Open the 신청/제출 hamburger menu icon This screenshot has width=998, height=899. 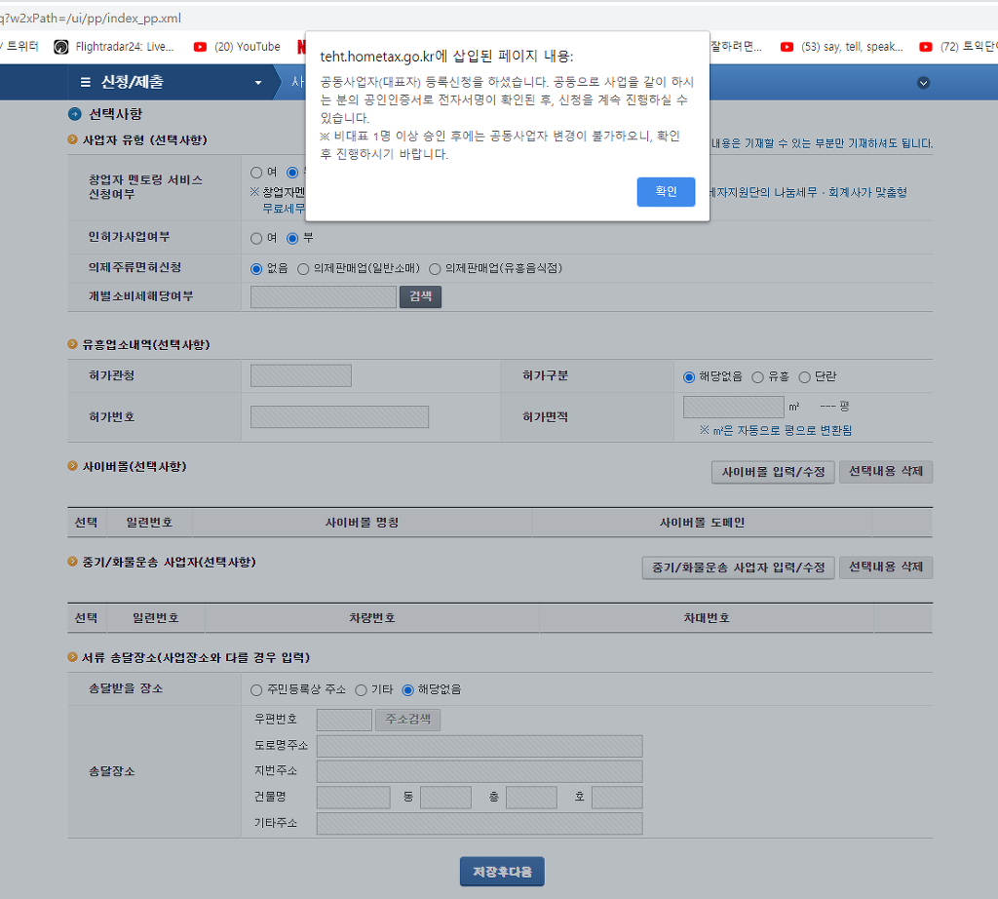[86, 82]
